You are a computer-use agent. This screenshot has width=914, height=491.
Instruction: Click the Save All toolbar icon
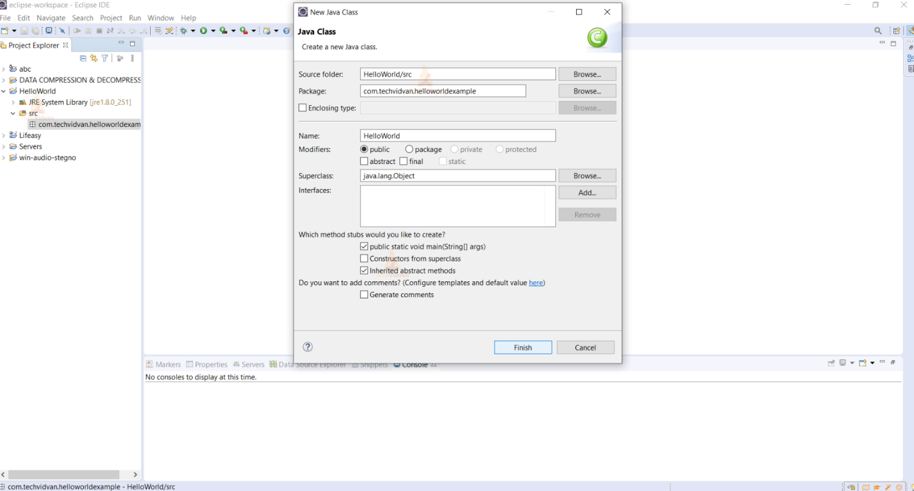(x=36, y=31)
